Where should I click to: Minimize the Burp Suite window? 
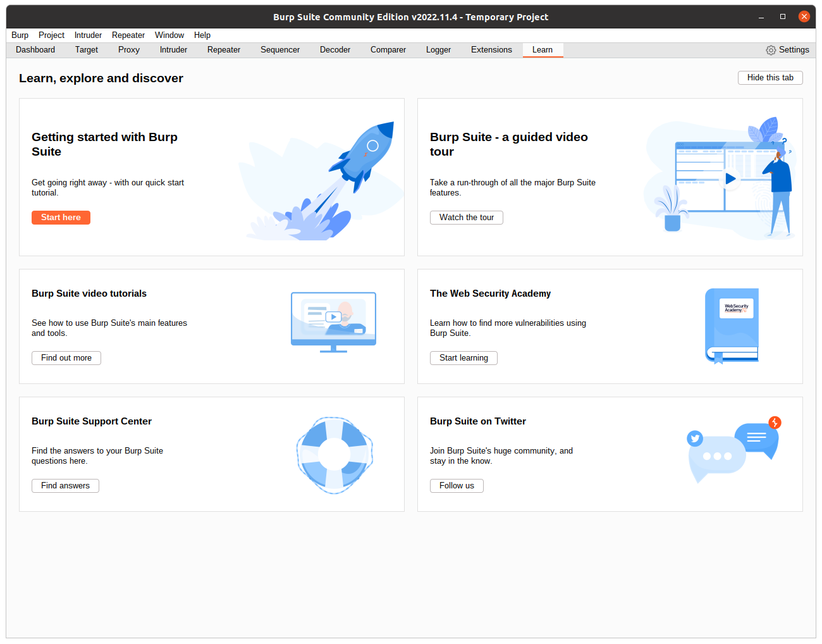[761, 17]
